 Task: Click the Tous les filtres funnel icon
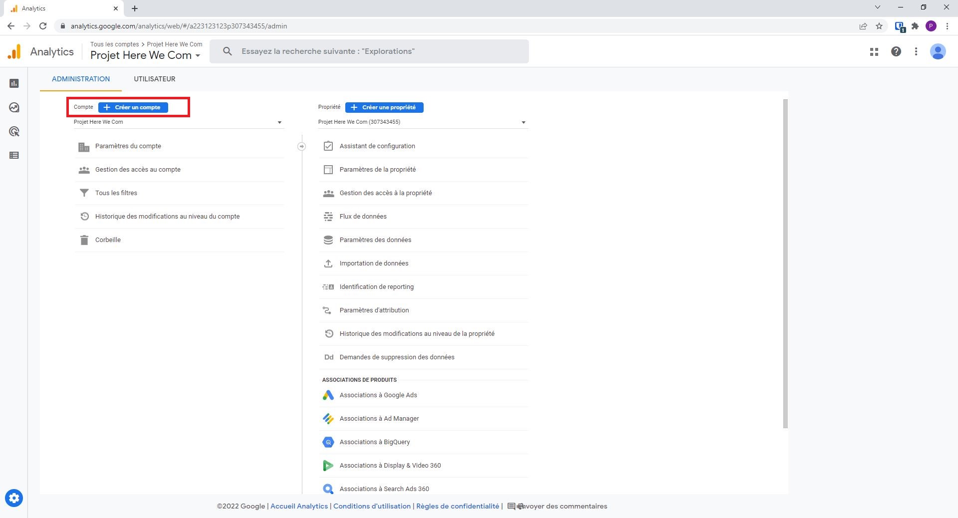(84, 193)
